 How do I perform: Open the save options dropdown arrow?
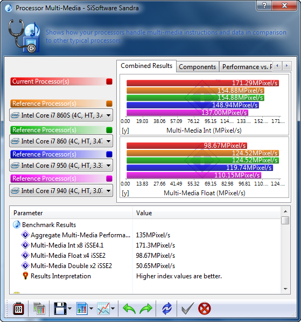click(69, 309)
